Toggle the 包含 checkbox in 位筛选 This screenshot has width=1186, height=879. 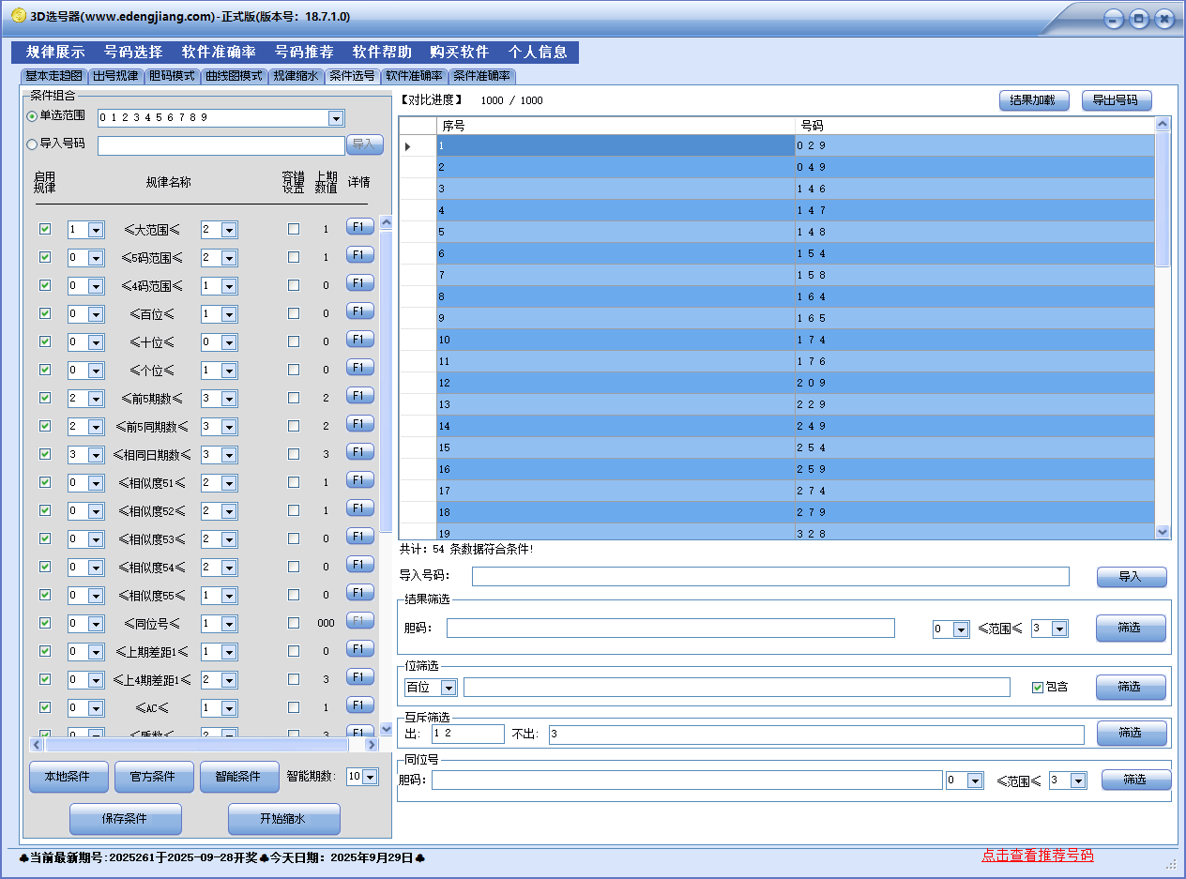coord(1037,688)
